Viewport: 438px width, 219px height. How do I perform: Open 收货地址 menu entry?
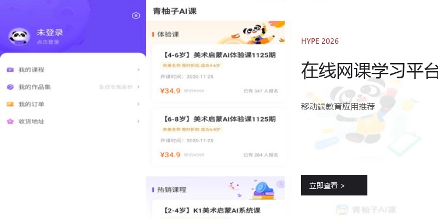(x=73, y=121)
